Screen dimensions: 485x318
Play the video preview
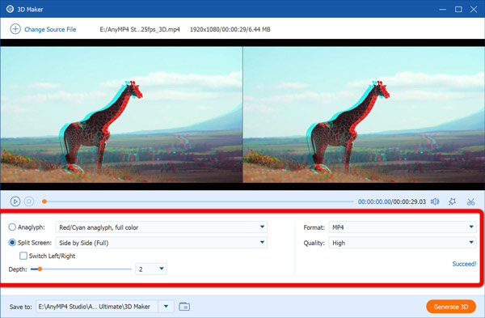[15, 201]
